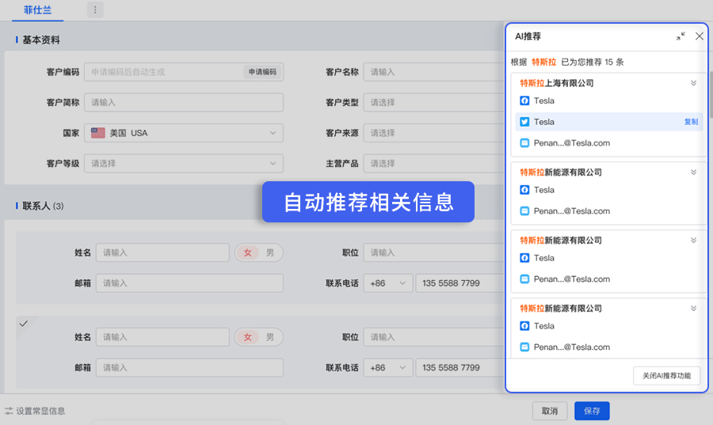Viewport: 713px width, 425px height.
Task: Click the settings sliders icon beside 设置常显信息
Action: click(9, 411)
